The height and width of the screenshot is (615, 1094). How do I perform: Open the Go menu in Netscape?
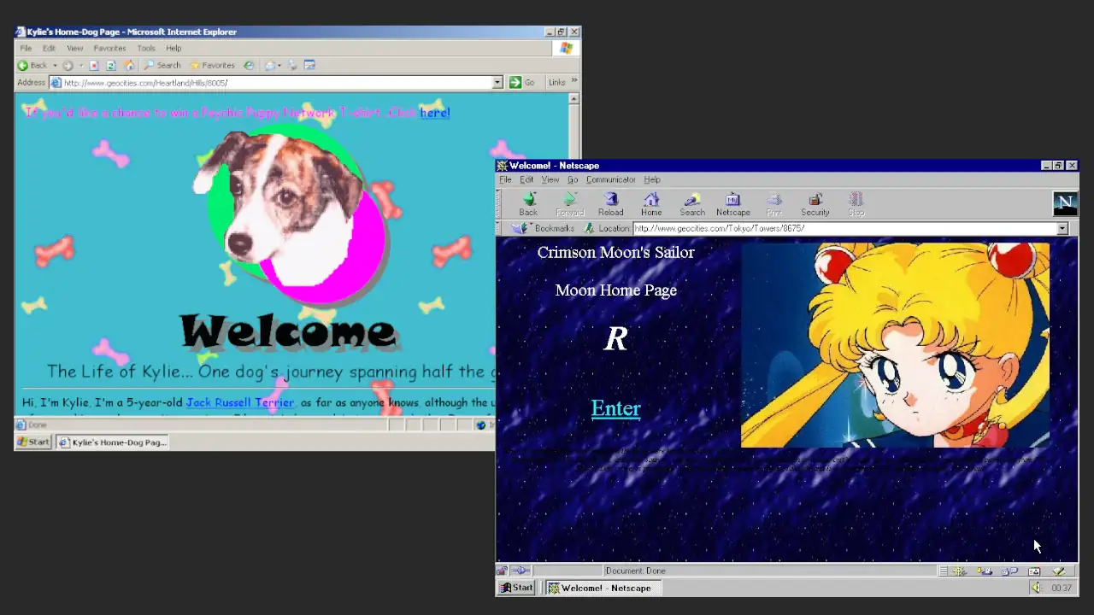click(x=573, y=179)
